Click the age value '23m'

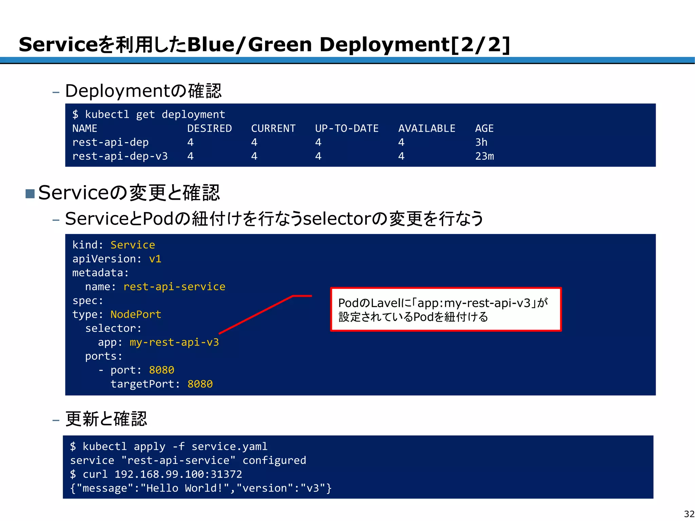(485, 156)
